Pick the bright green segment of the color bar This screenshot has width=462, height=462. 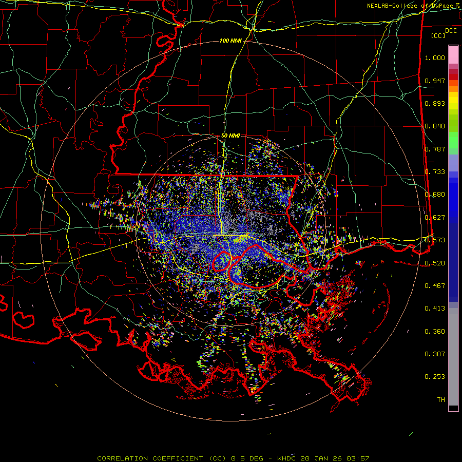pyautogui.click(x=453, y=140)
